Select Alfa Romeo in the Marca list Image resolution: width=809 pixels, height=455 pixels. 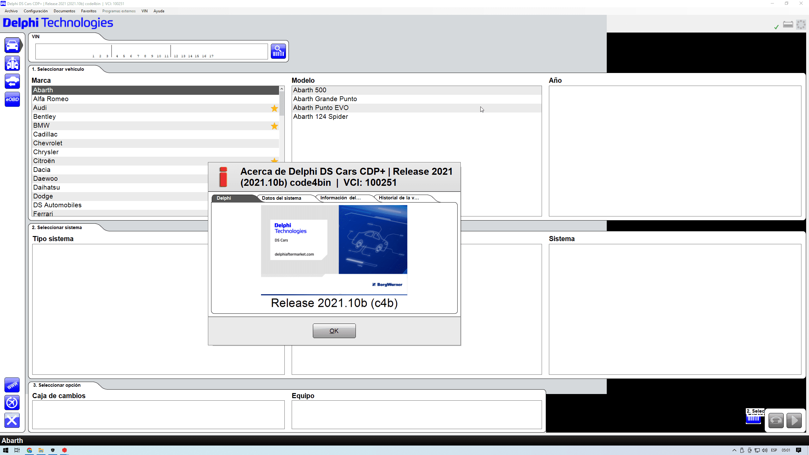point(51,99)
